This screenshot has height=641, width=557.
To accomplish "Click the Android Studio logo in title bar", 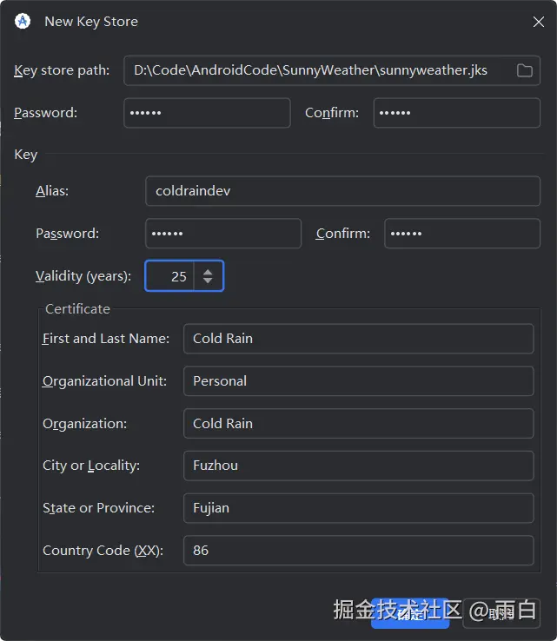I will pyautogui.click(x=23, y=22).
